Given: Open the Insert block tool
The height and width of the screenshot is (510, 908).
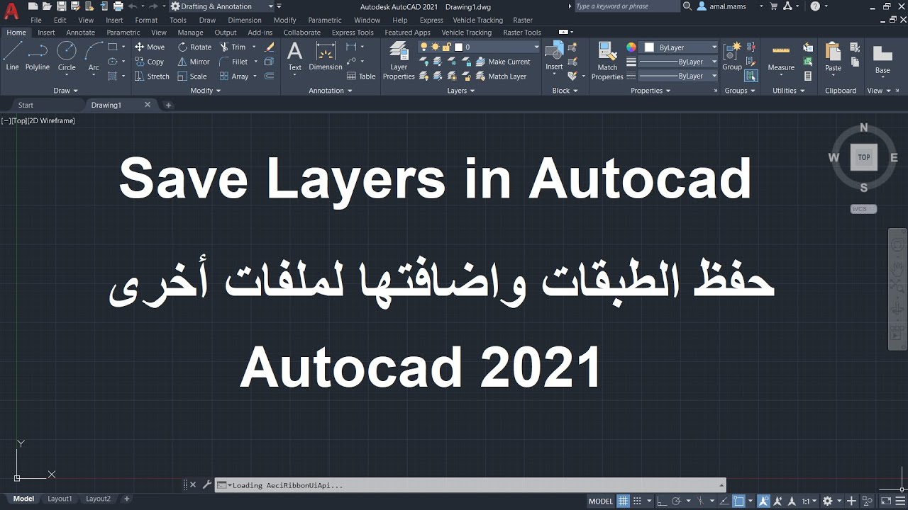Looking at the screenshot, I should [x=554, y=57].
